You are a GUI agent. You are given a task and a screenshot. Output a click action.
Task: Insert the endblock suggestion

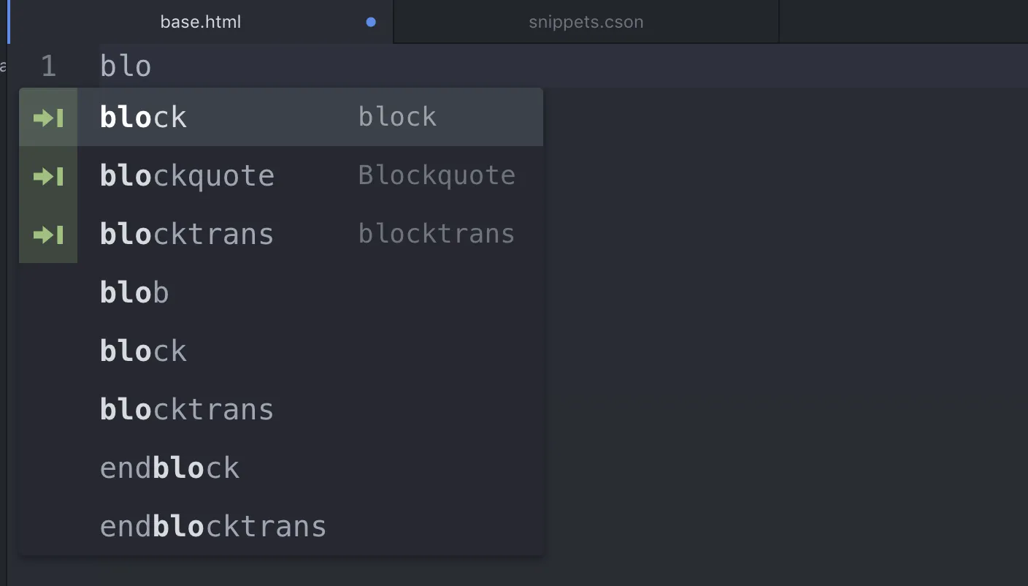coord(169,468)
